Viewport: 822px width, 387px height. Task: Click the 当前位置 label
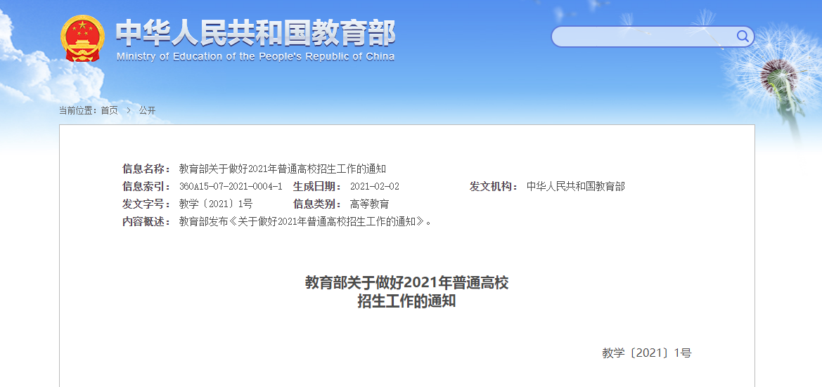pyautogui.click(x=77, y=110)
